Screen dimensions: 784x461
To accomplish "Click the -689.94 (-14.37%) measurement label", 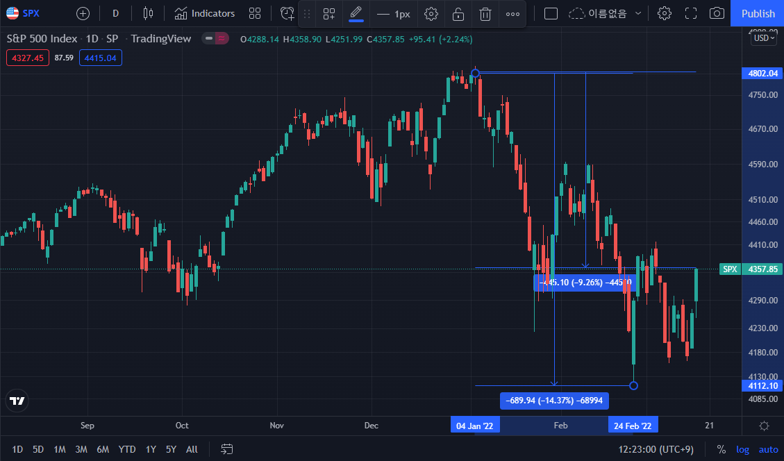I will [x=554, y=401].
